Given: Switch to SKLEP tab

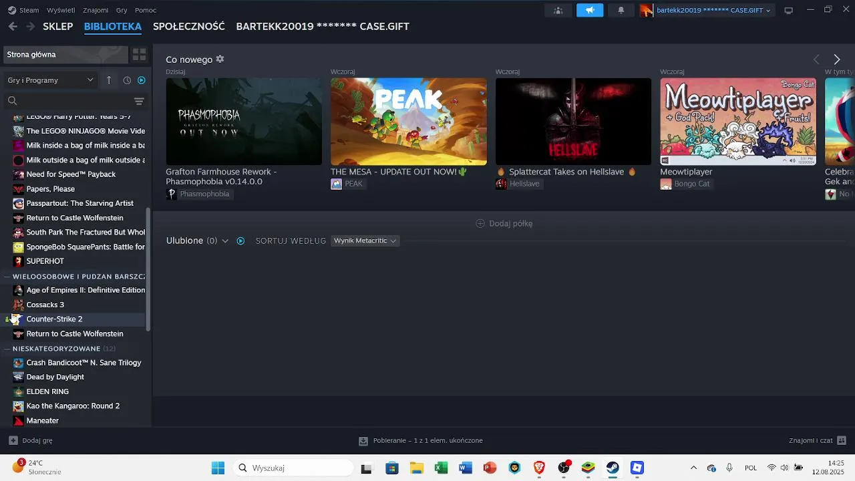Looking at the screenshot, I should pos(57,26).
